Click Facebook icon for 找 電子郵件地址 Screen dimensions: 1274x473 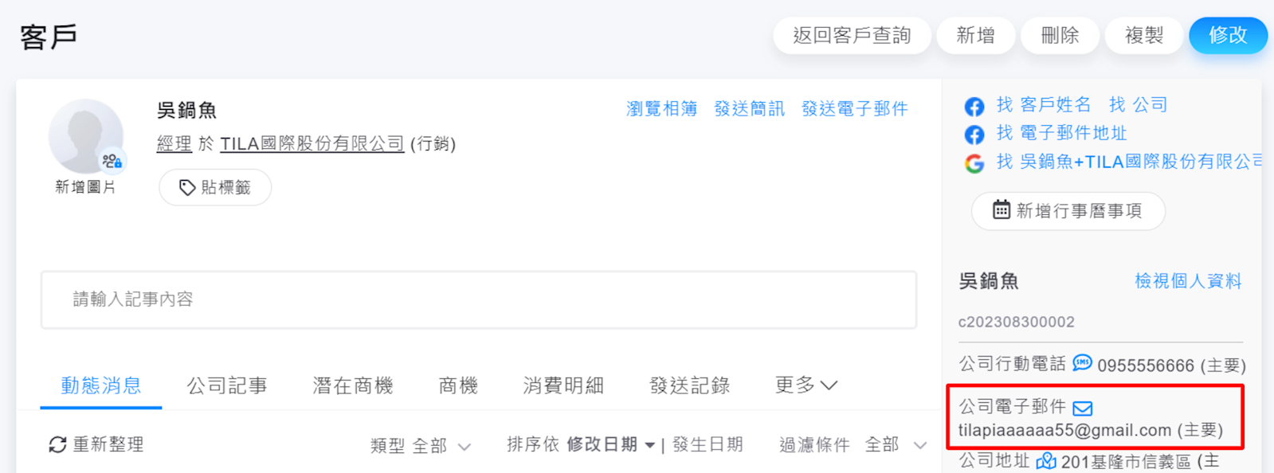pyautogui.click(x=974, y=134)
